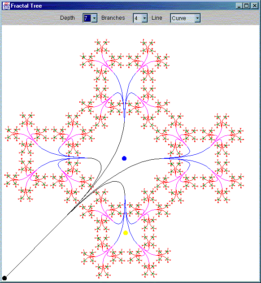Click the Depth label

(67, 18)
